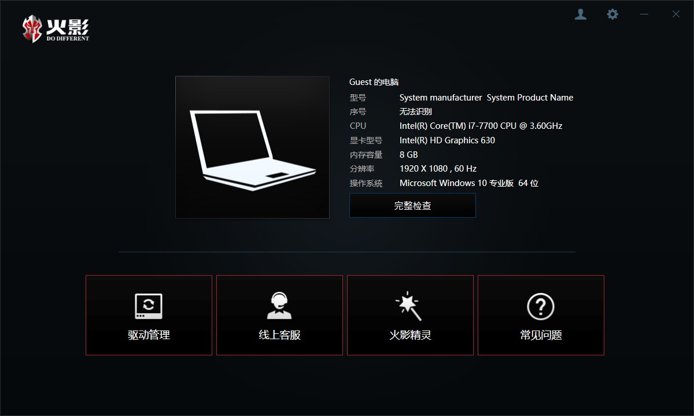Open 常见问题 FAQ tile
The width and height of the screenshot is (694, 416).
(x=541, y=315)
